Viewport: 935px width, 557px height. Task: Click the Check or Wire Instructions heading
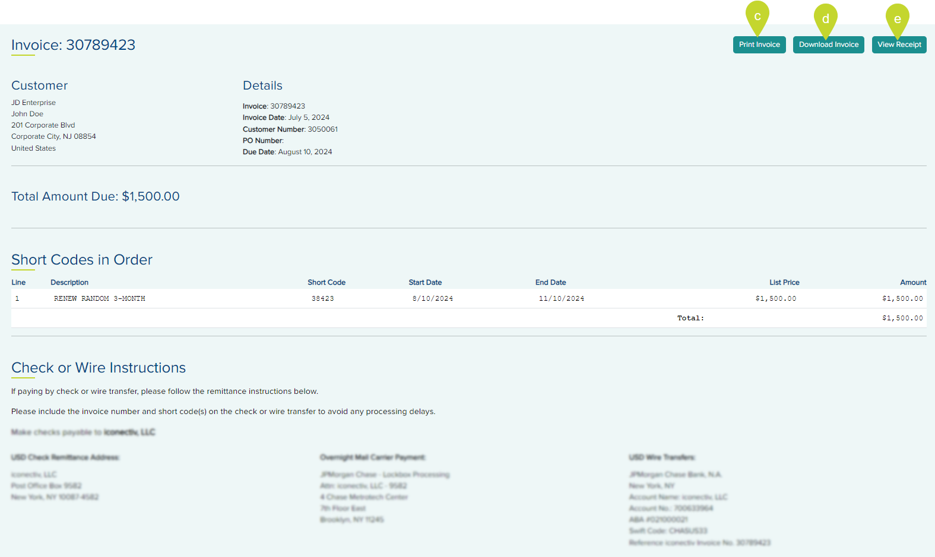tap(99, 368)
